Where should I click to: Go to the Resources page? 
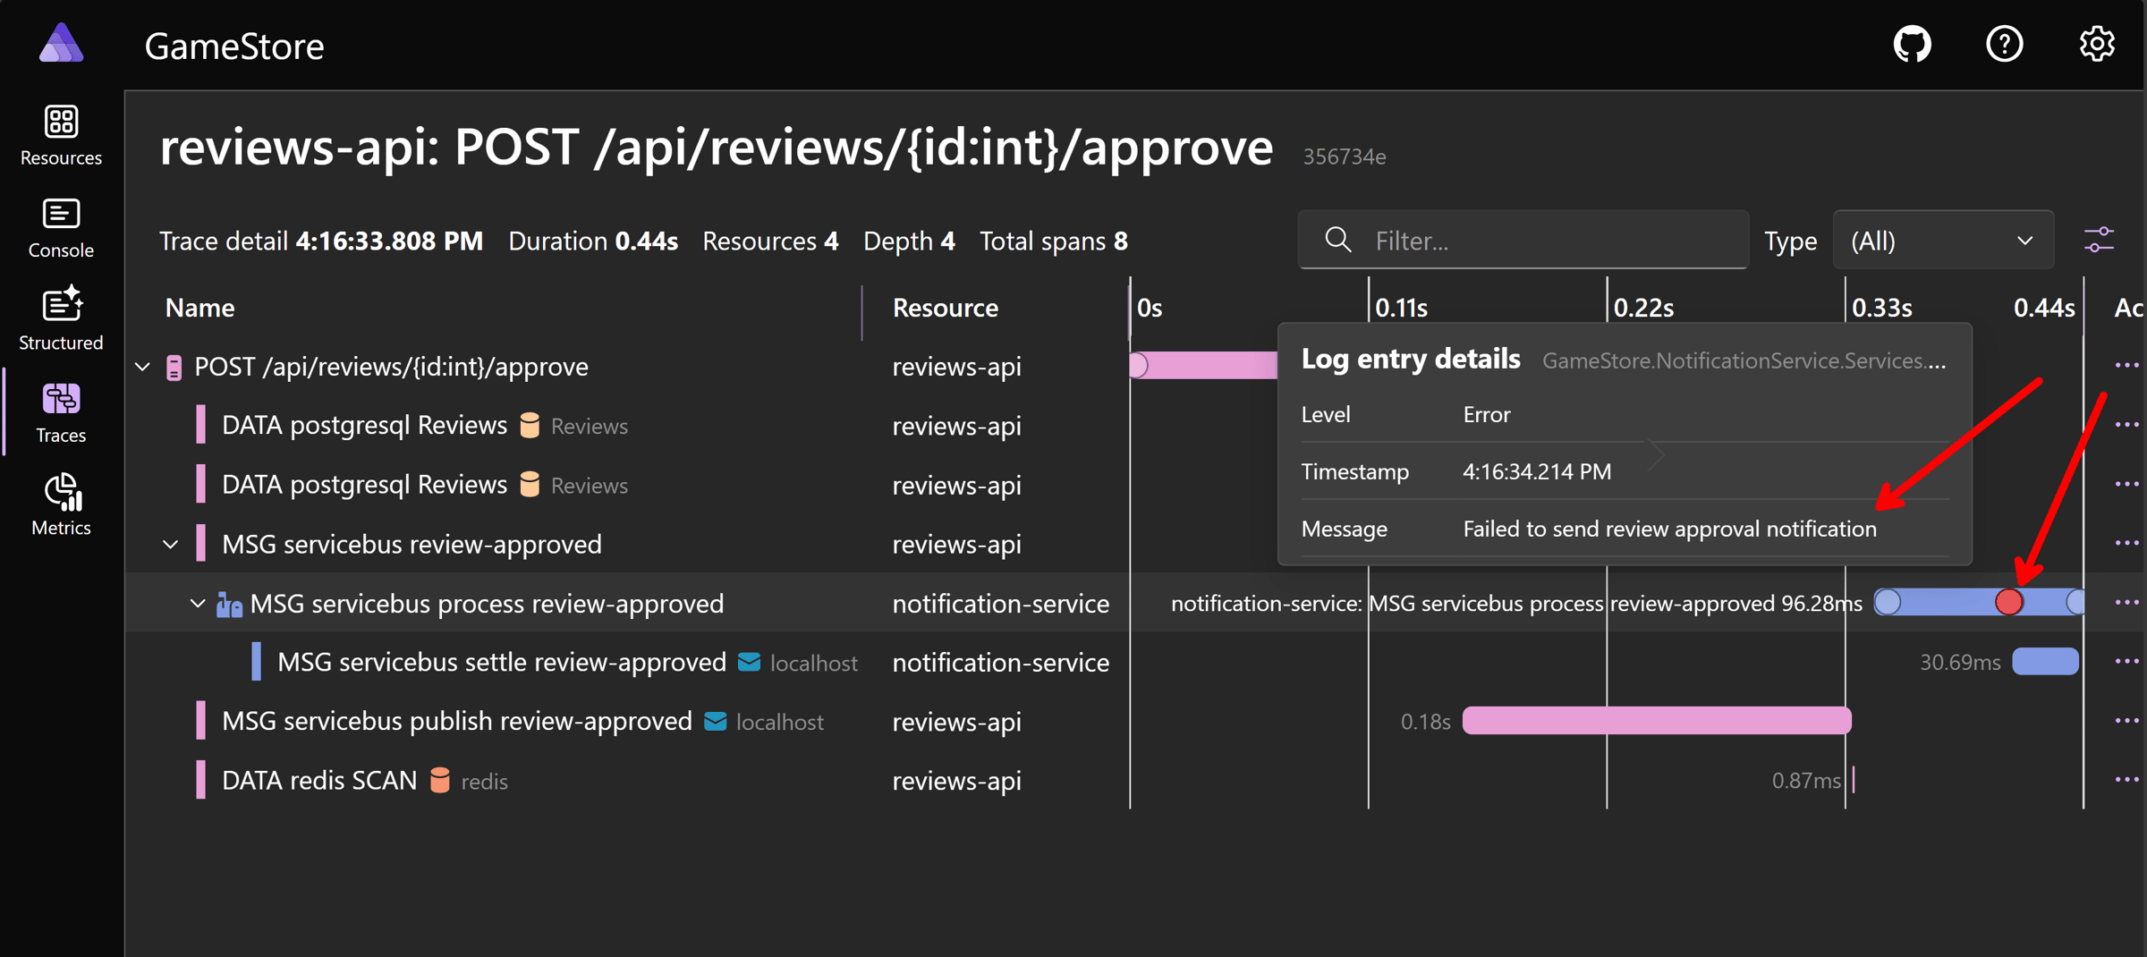(61, 135)
